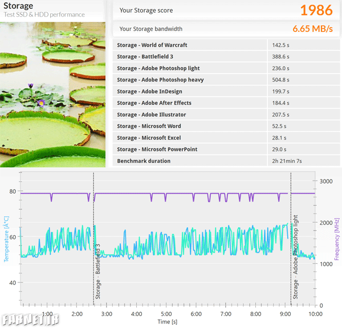Click the 142.5 s result value

point(280,45)
